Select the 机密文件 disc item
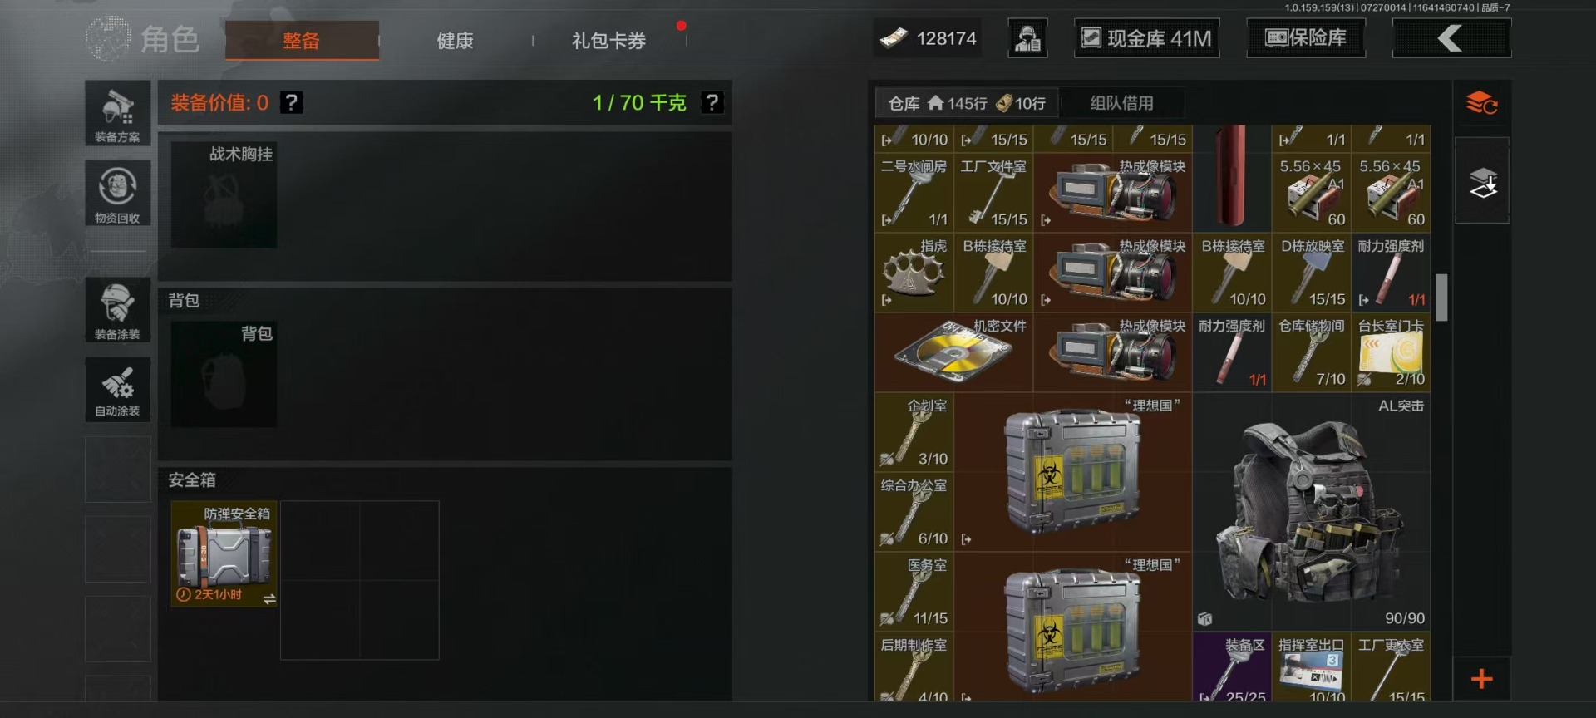1596x718 pixels. coord(953,352)
